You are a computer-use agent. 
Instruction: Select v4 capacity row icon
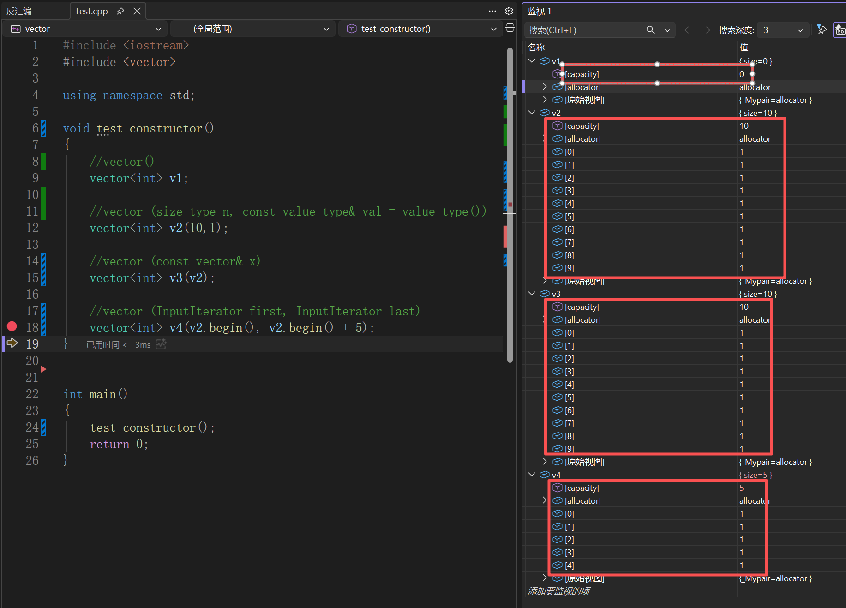558,488
